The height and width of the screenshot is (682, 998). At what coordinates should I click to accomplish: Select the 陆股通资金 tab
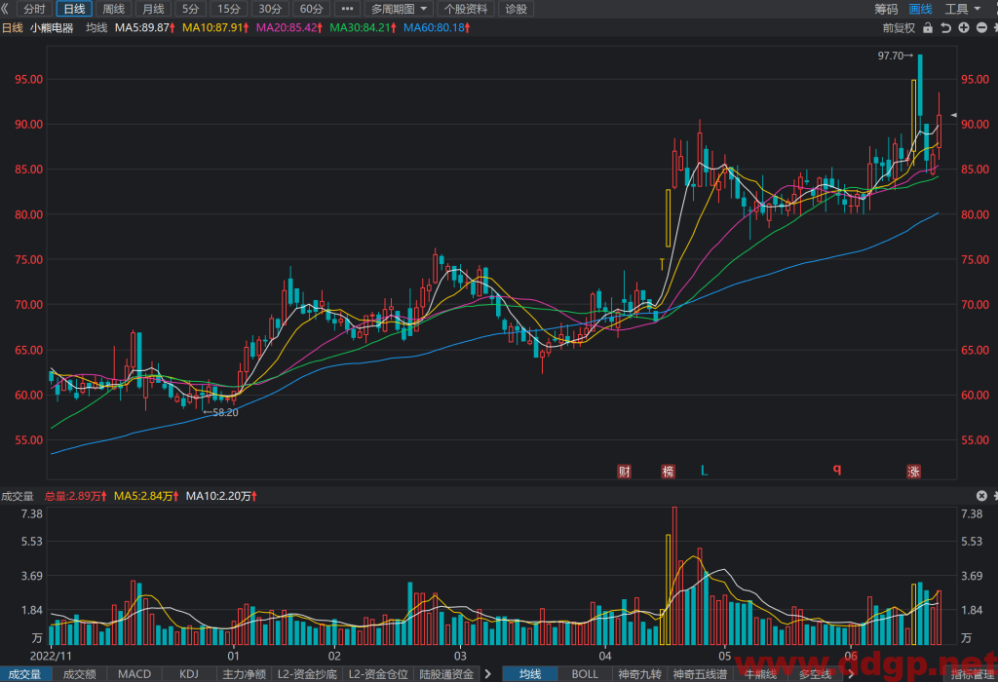[446, 674]
